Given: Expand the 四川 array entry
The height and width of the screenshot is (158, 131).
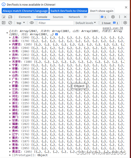Looking at the screenshot, I should coord(10,58).
